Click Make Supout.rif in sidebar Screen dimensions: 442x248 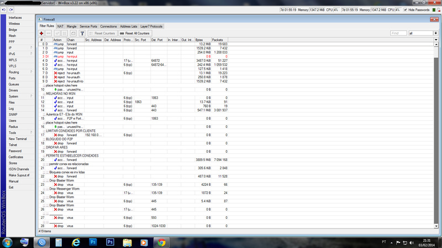(19, 175)
